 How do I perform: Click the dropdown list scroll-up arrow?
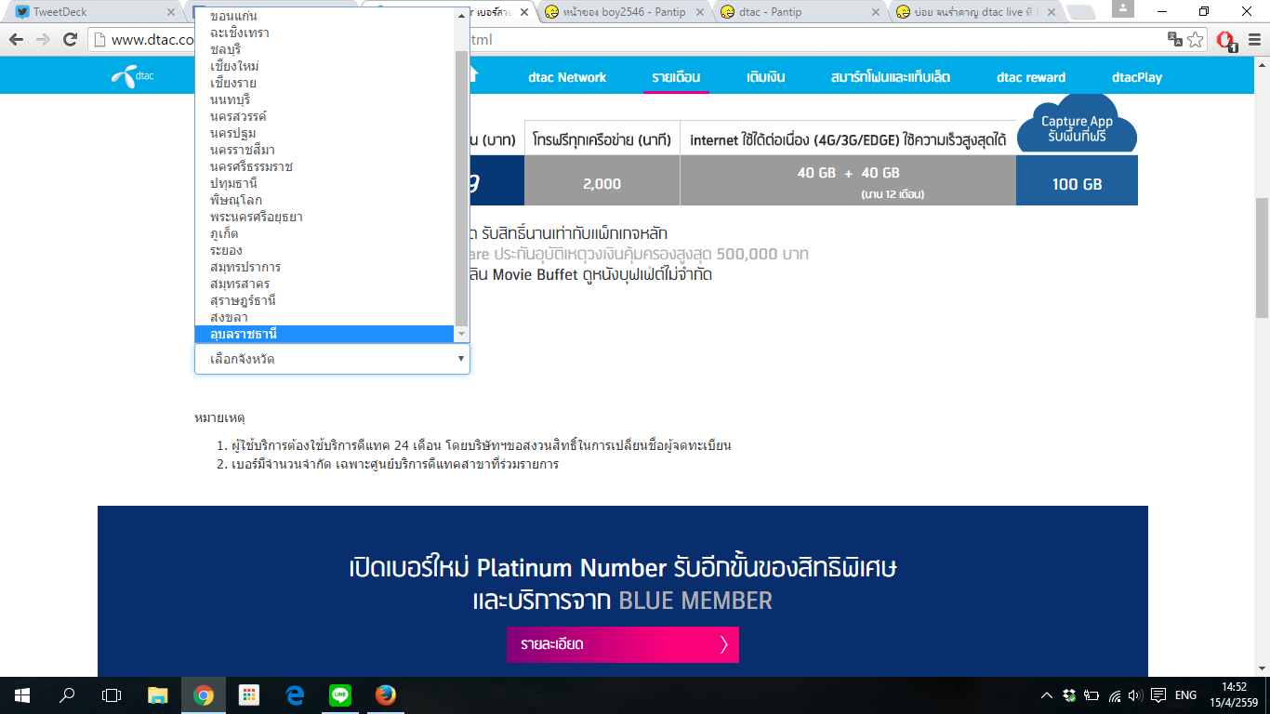[462, 15]
